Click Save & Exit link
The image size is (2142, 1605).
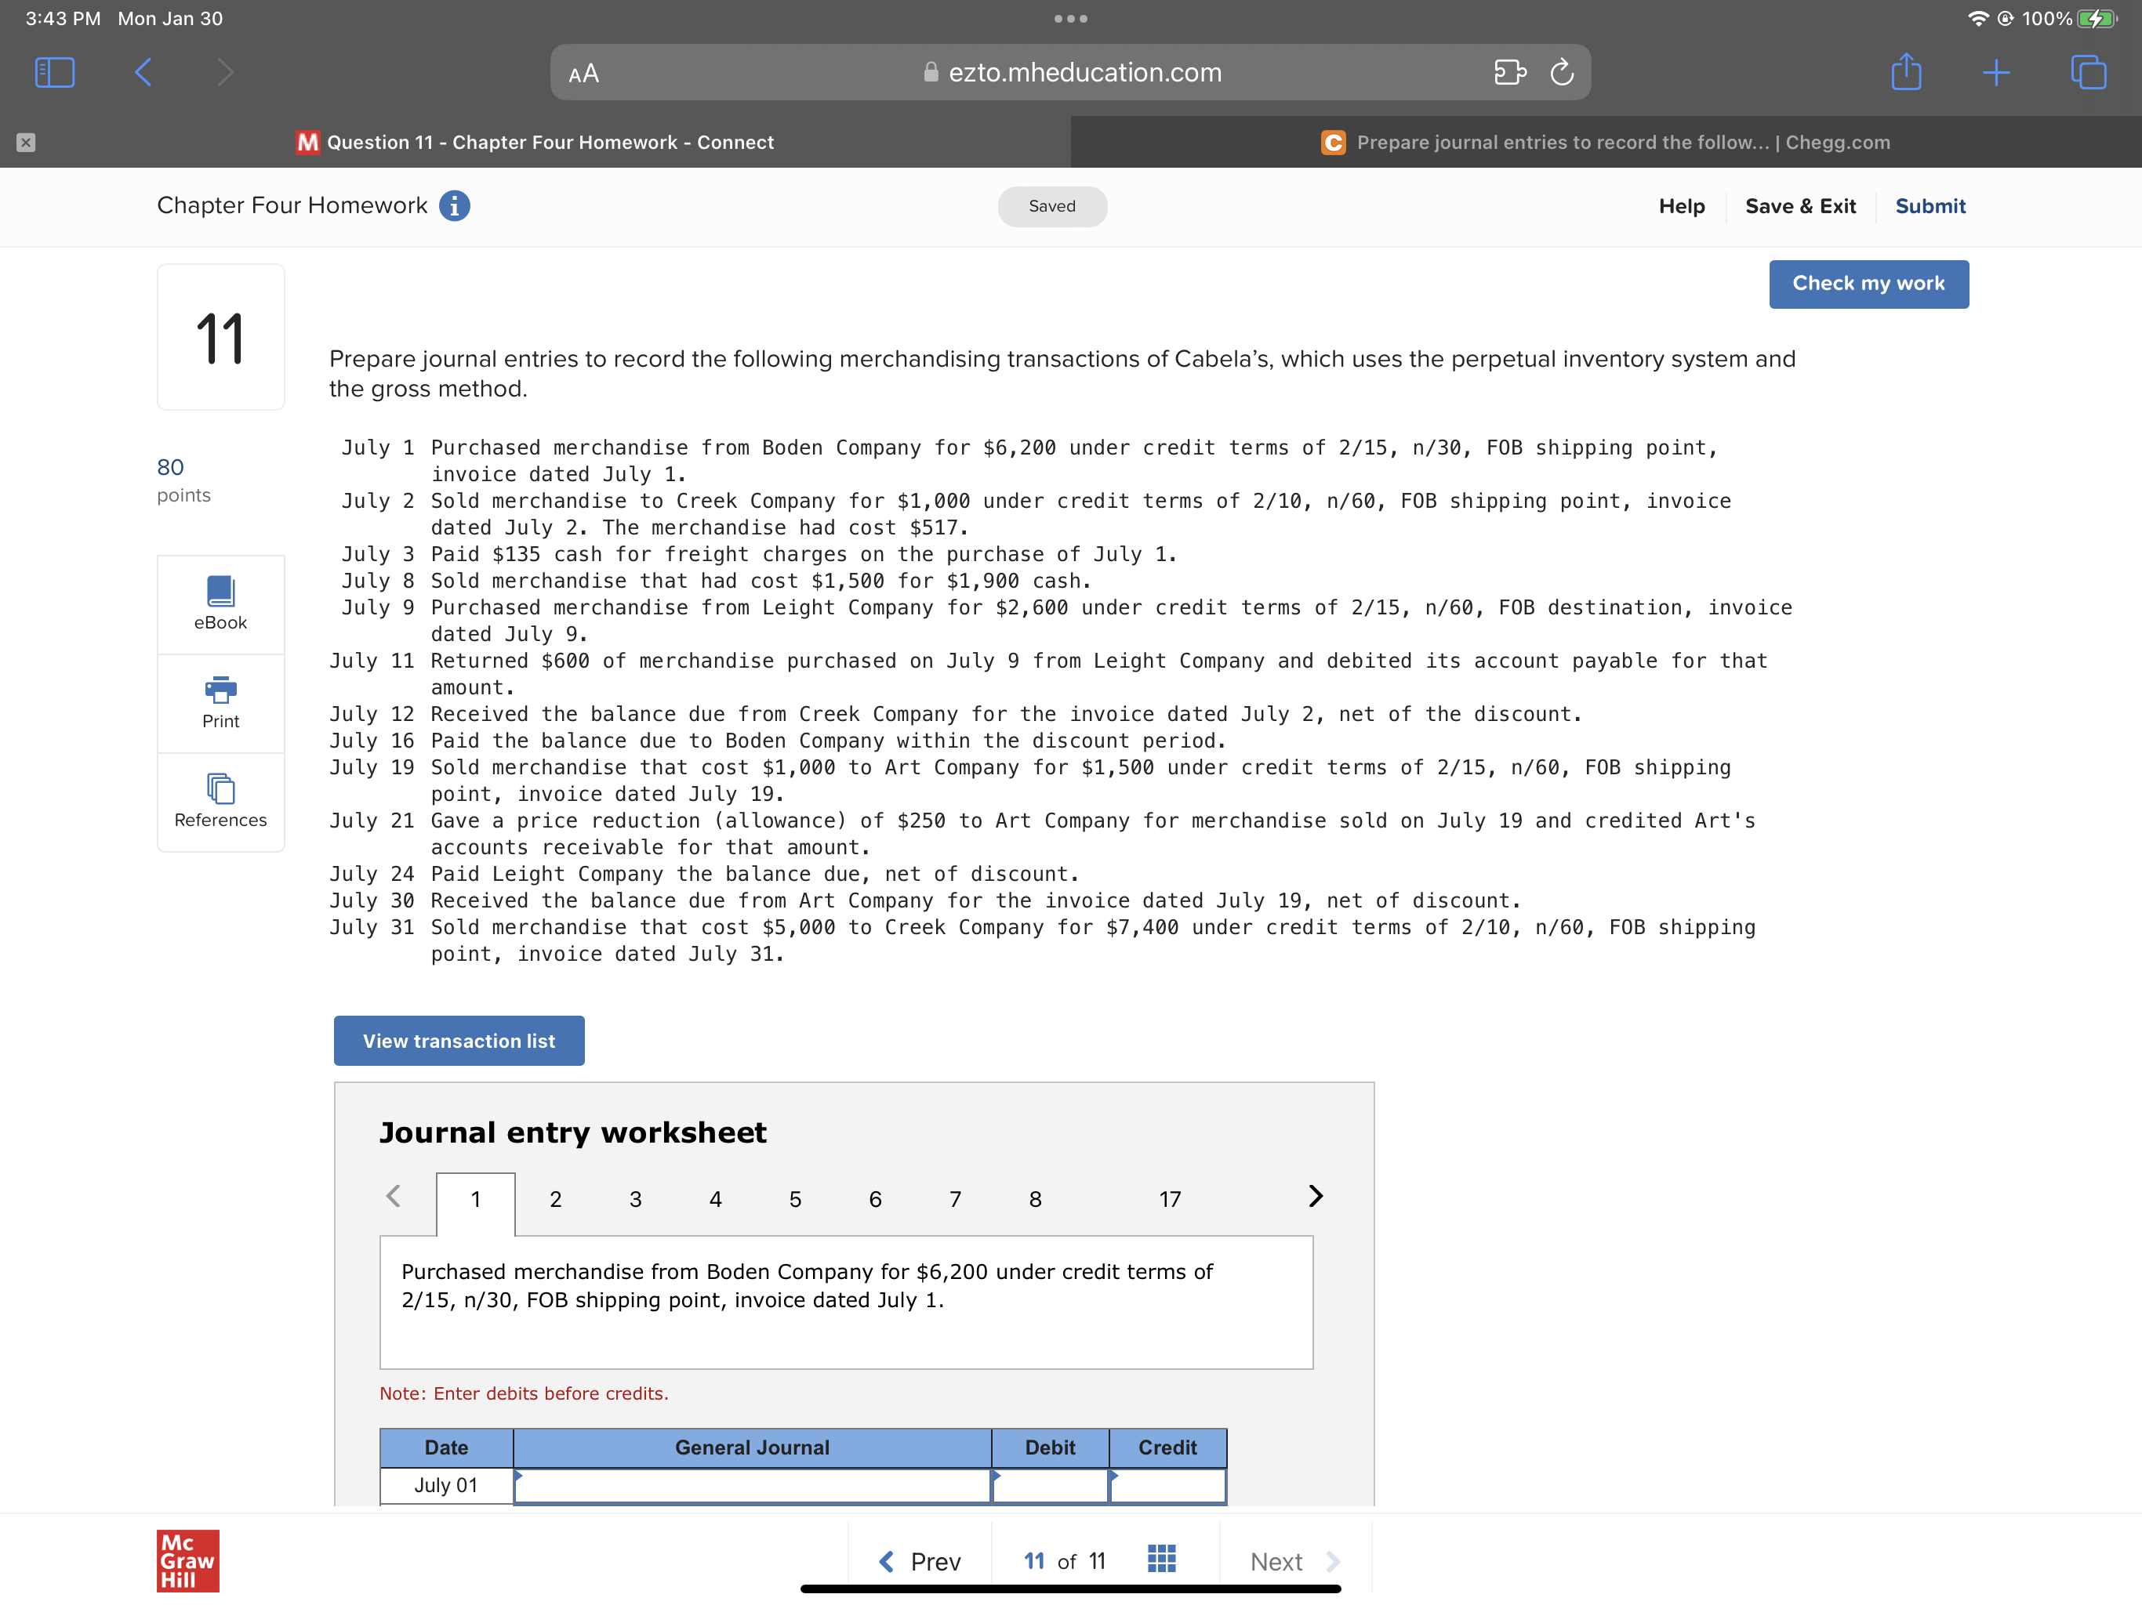pos(1799,206)
